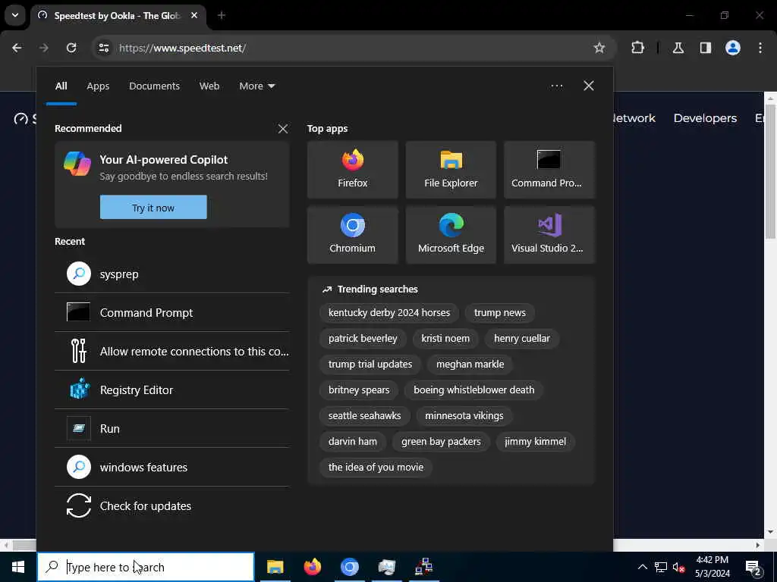The width and height of the screenshot is (777, 582).
Task: Search trending meghan markle
Action: (470, 365)
